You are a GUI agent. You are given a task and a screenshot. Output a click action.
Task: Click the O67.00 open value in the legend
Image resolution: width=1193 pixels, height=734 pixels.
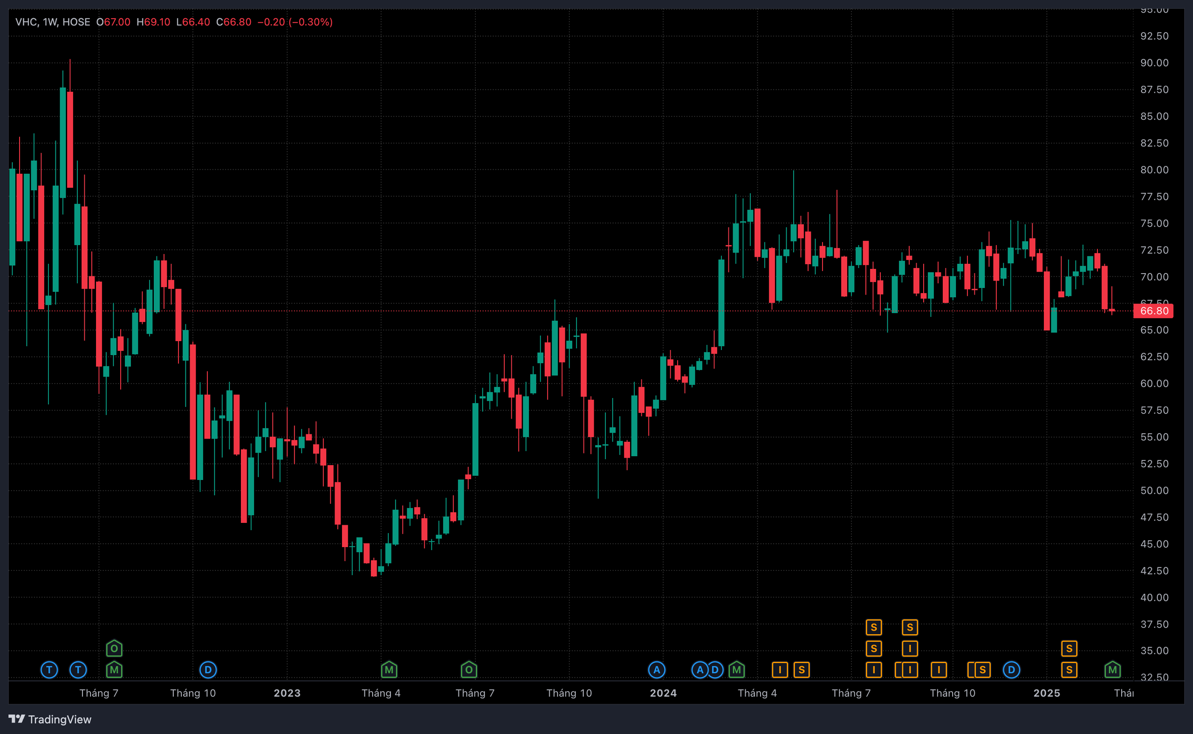point(113,22)
